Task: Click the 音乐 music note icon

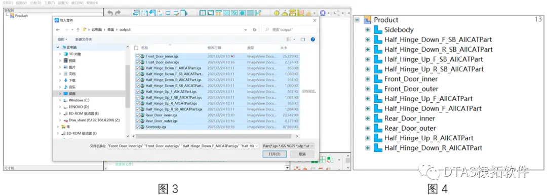Action: 65,87
